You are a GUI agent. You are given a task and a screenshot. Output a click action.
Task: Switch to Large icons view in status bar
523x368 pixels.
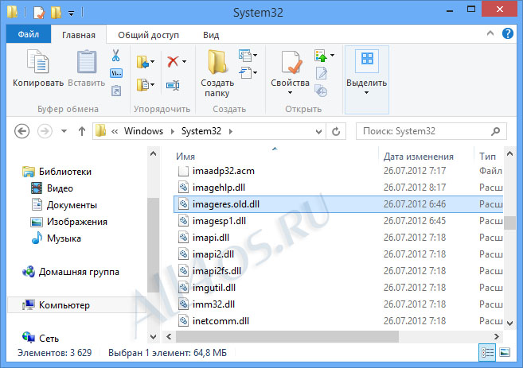505,352
